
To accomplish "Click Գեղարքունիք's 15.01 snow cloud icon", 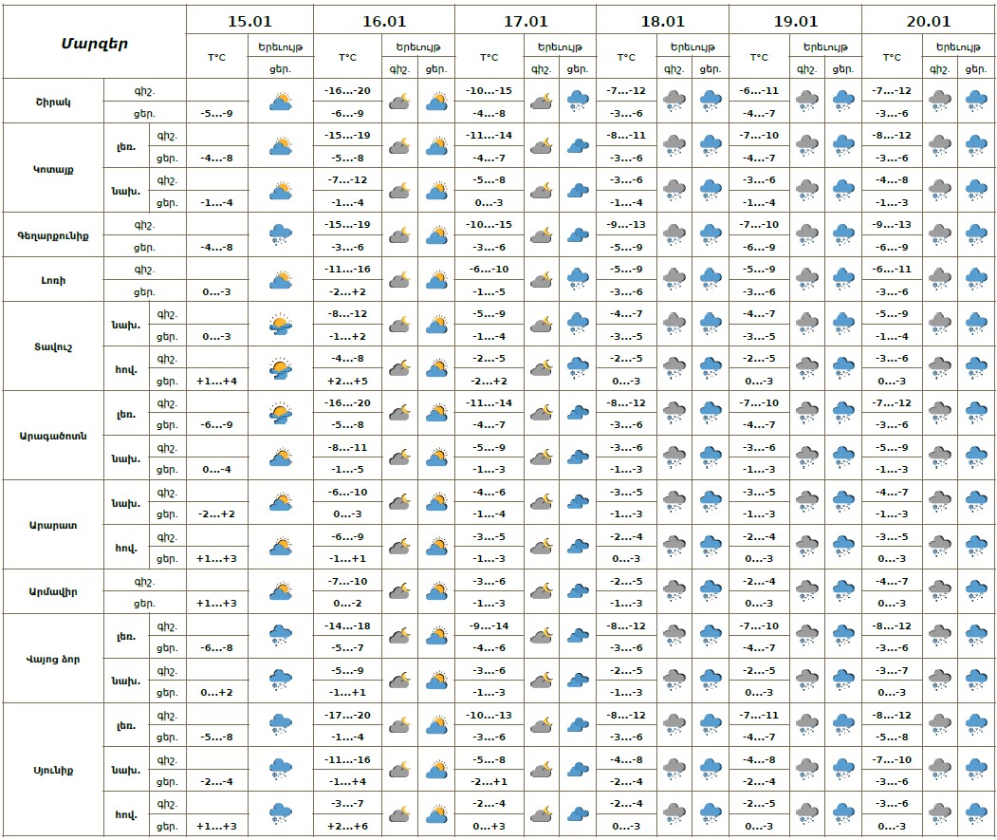I will click(280, 235).
